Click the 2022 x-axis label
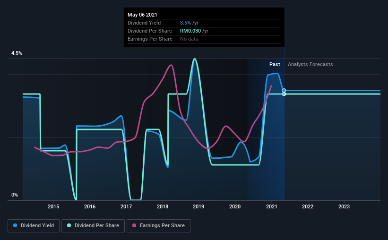The image size is (388, 240). (308, 206)
